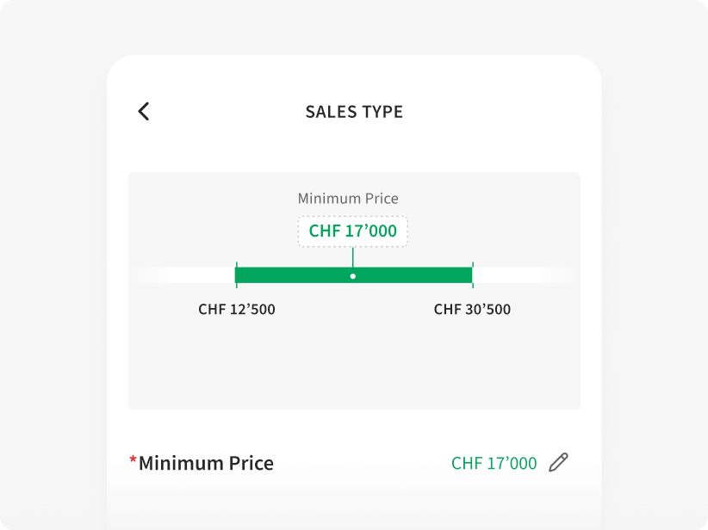Click the CHF 30'500 maximum label
708x530 pixels.
(x=471, y=309)
